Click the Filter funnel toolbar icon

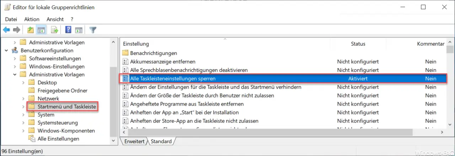click(93, 30)
